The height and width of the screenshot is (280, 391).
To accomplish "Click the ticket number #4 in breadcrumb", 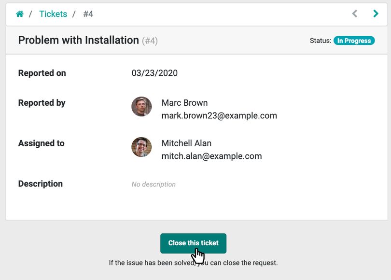I will (87, 14).
